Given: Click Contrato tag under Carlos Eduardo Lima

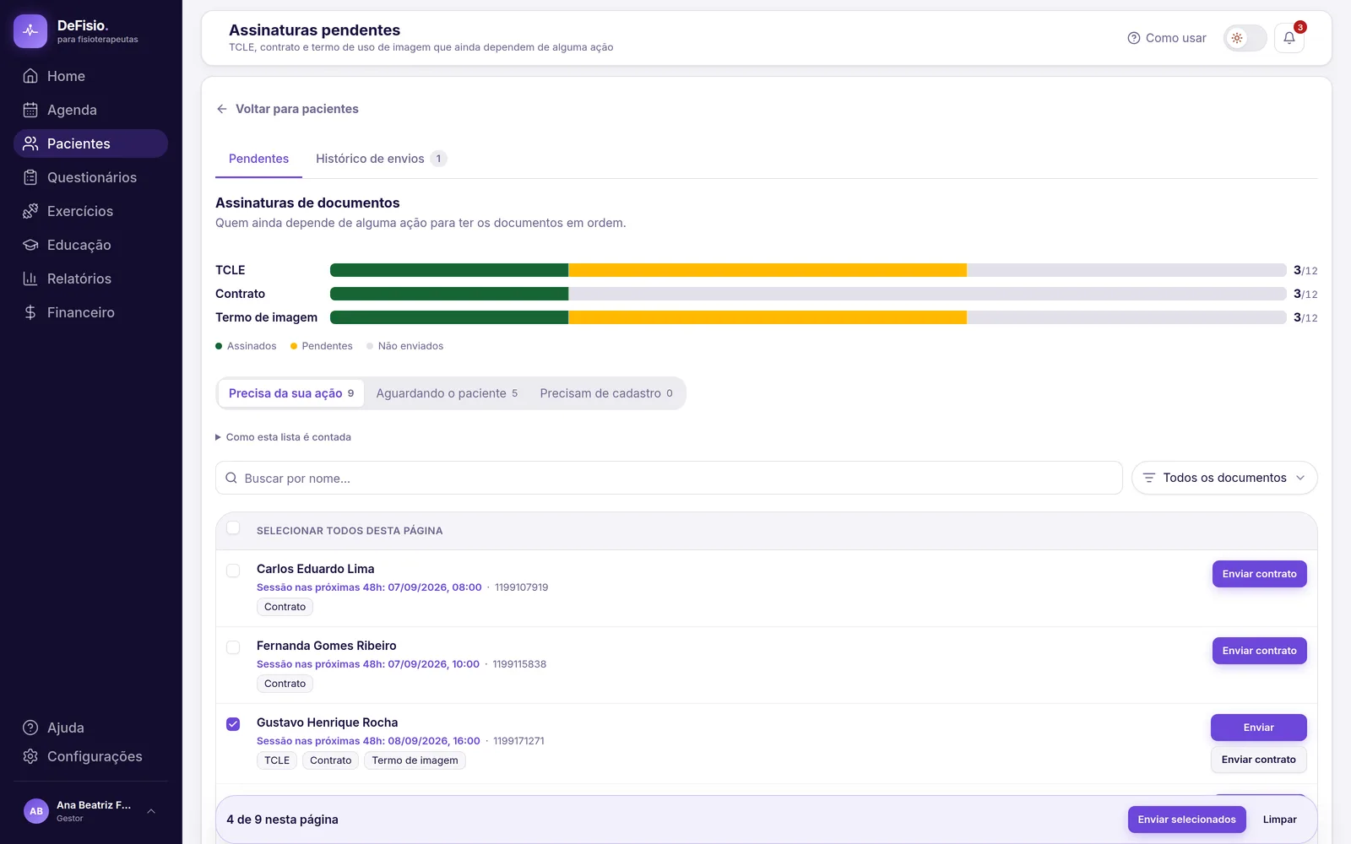Looking at the screenshot, I should tap(285, 607).
